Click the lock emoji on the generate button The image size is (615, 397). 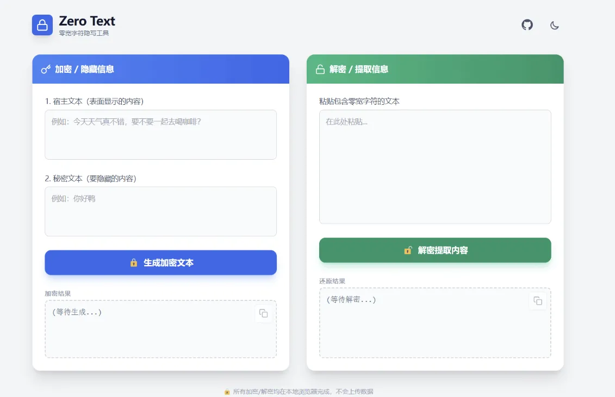[134, 262]
